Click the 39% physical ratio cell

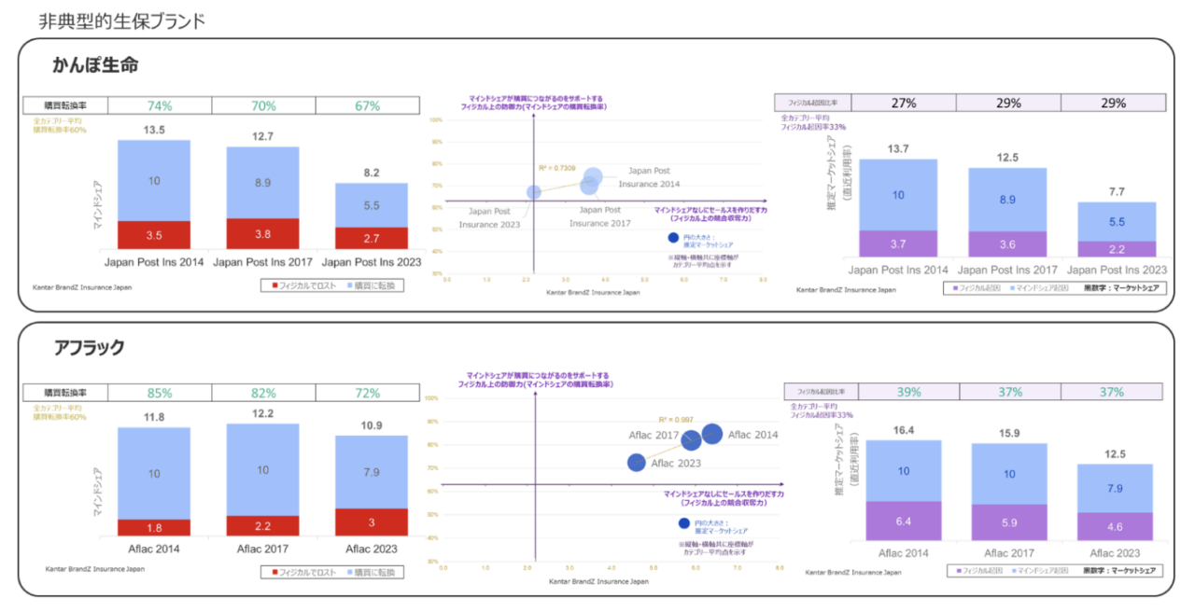[908, 393]
